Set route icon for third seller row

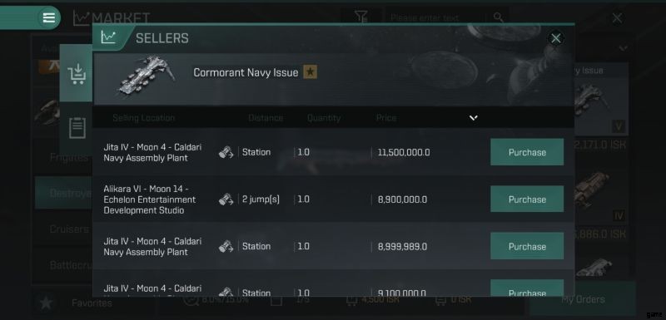226,246
